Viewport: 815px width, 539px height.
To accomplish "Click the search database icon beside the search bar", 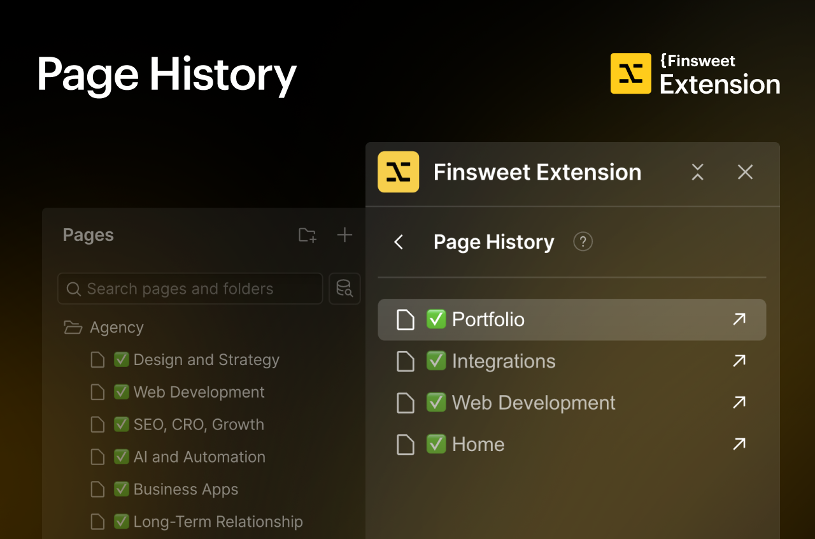I will coord(344,289).
